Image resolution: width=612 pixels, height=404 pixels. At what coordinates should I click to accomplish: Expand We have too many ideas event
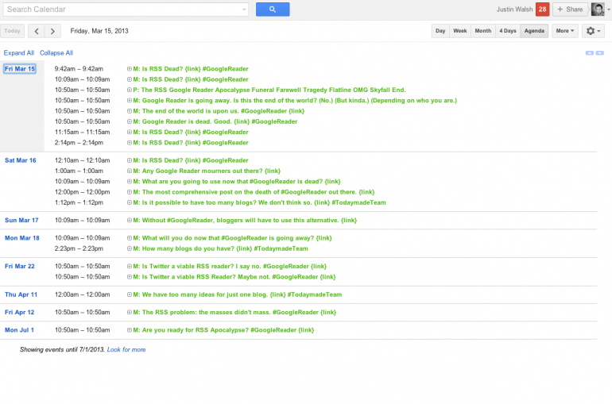coord(130,295)
